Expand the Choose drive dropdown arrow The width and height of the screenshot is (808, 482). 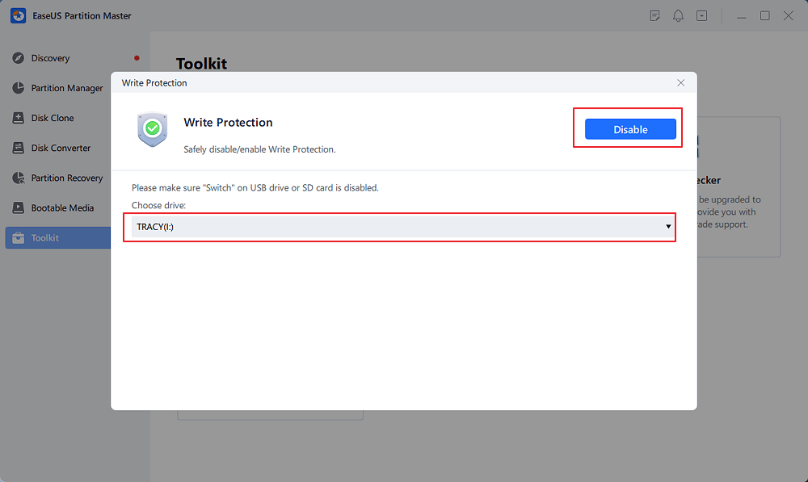[x=668, y=227]
